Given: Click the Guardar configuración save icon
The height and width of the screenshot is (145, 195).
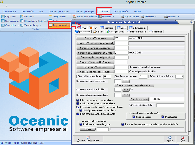Looking at the screenshot, I should click(88, 138).
